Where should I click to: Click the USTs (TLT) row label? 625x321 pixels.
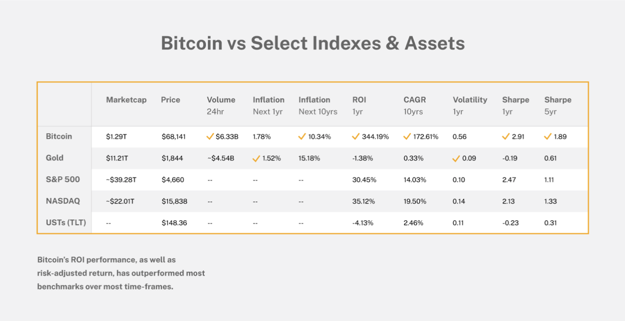[66, 223]
